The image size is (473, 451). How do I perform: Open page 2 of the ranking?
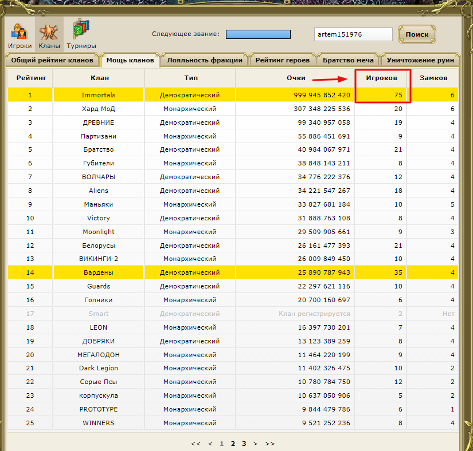coord(233,444)
